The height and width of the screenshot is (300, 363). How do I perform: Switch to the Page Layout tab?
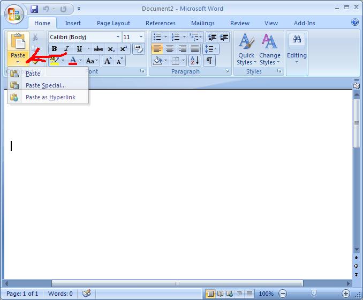[114, 23]
